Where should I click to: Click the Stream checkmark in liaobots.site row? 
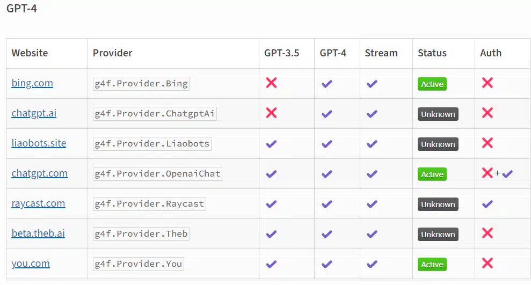(x=372, y=144)
